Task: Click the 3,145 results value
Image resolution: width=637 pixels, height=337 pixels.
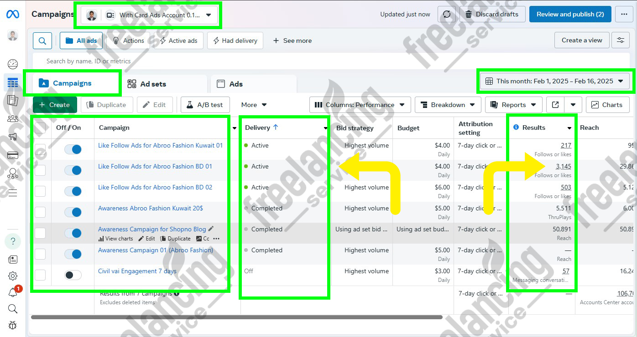Action: tap(564, 166)
